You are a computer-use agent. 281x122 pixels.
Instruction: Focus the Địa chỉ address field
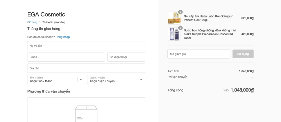click(86, 68)
